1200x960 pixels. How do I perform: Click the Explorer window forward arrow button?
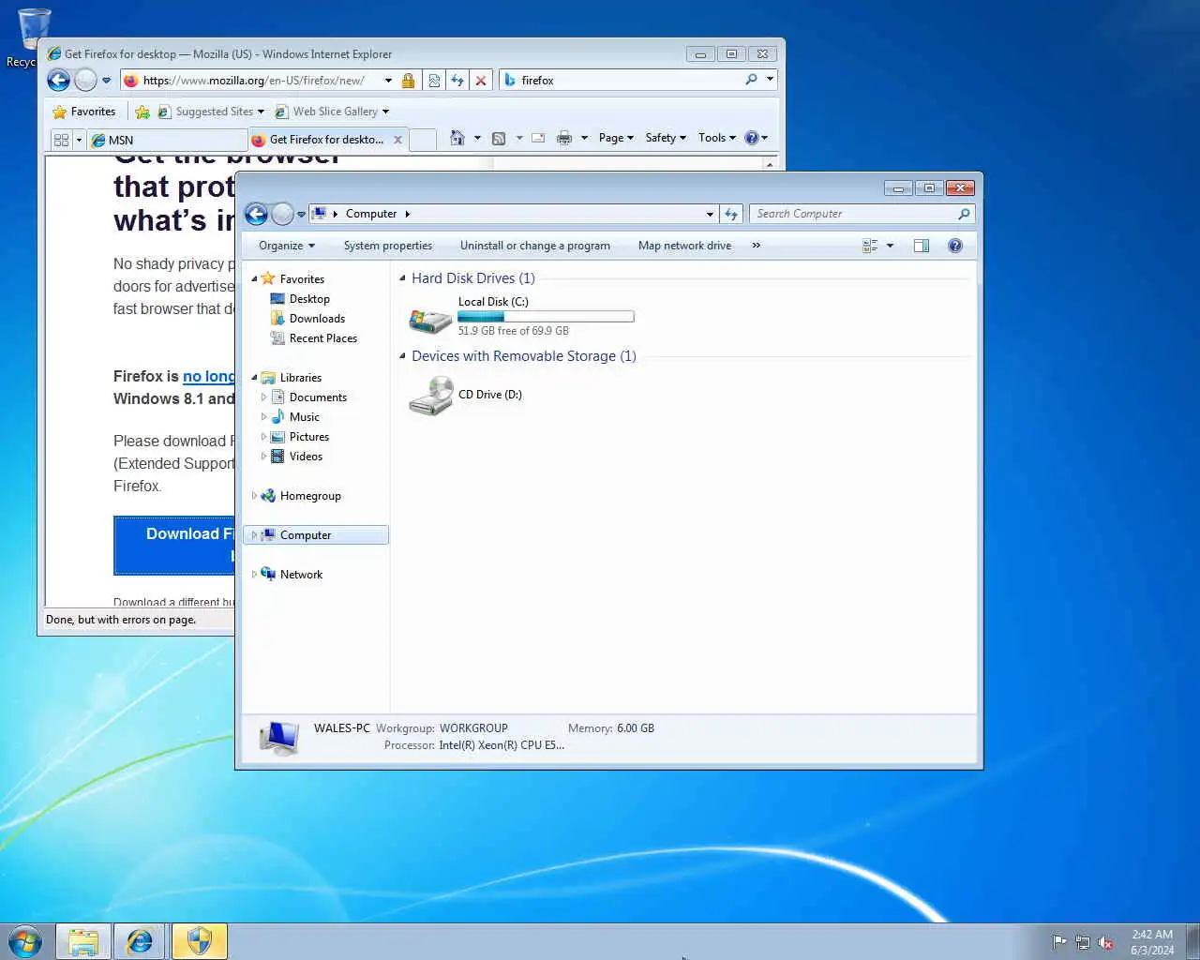click(282, 214)
